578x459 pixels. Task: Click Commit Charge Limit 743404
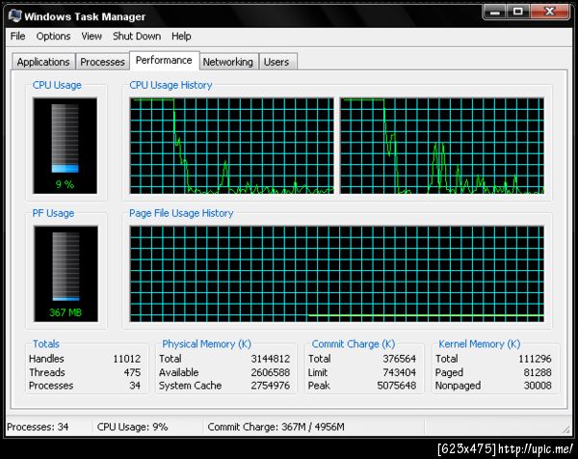point(399,372)
